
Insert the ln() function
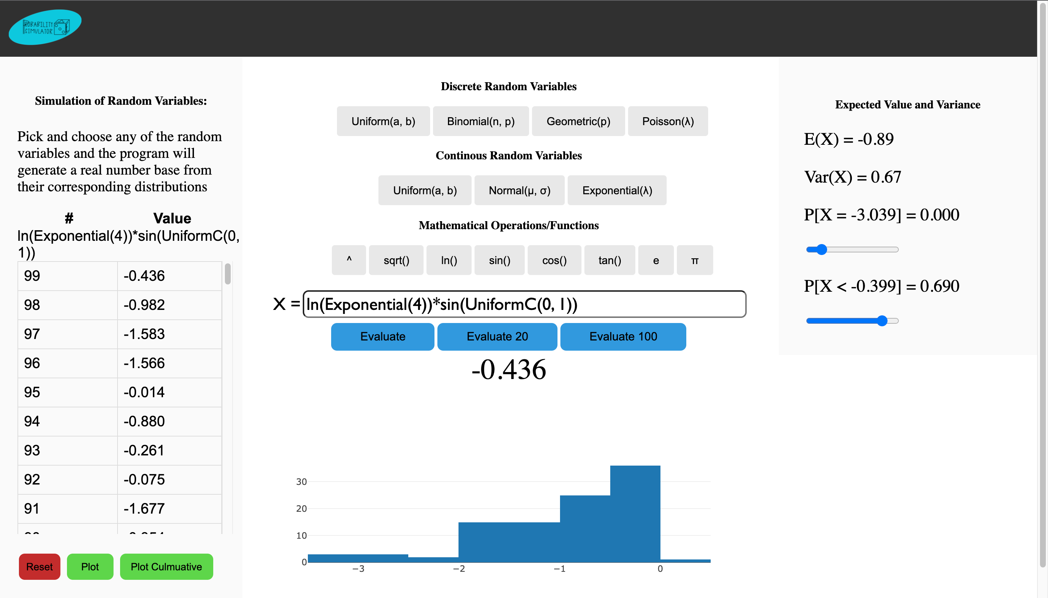(x=448, y=260)
